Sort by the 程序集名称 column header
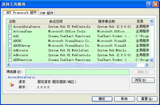Viewport: 160px width, 105px height. coord(115,21)
